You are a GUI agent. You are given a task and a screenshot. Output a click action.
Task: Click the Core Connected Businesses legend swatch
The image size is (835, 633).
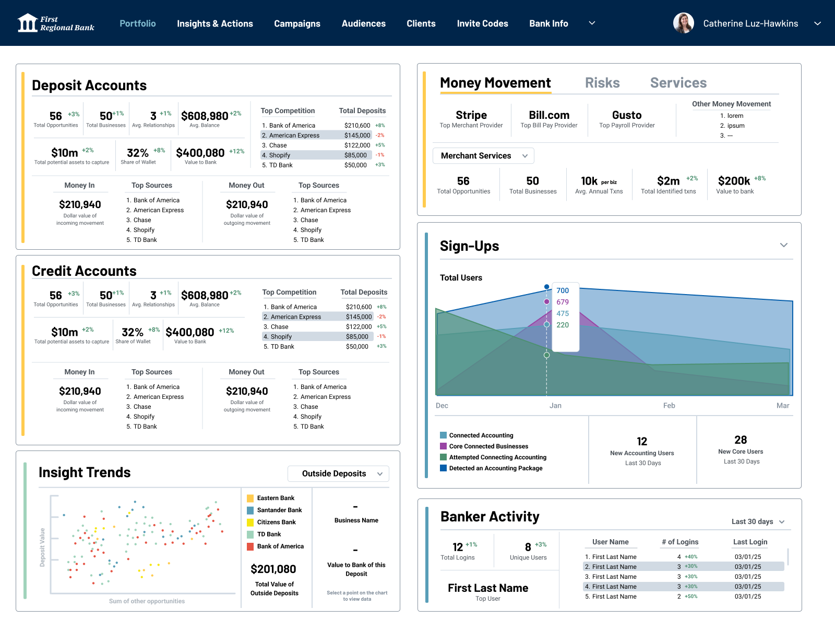[443, 446]
